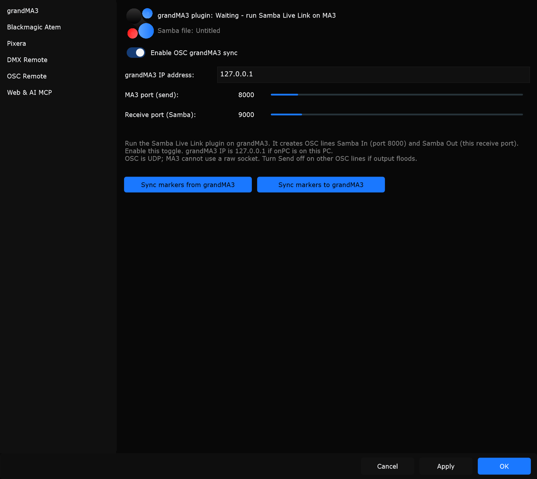The height and width of the screenshot is (479, 537).
Task: Open Web & AI MCP settings
Action: pos(29,93)
